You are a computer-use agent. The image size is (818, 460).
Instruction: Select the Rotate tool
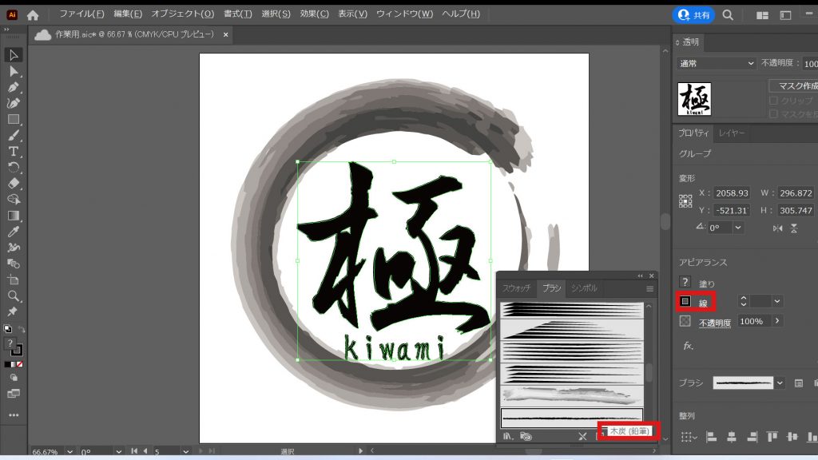[14, 168]
